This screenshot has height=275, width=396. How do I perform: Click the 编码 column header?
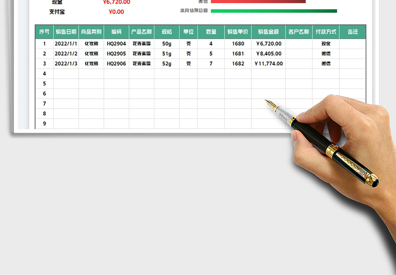[116, 32]
